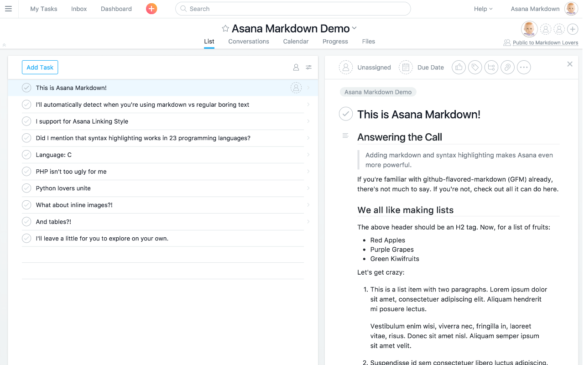Like the task with the thumbs-up icon
The height and width of the screenshot is (365, 584).
coord(459,67)
